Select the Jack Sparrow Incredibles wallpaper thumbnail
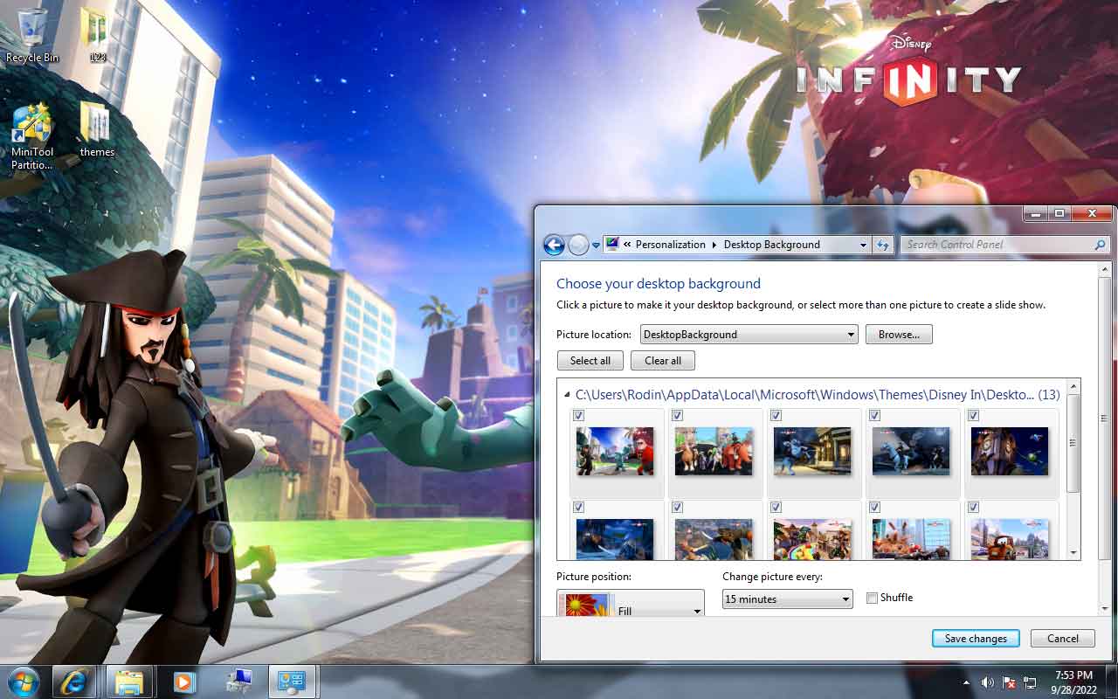Image resolution: width=1118 pixels, height=699 pixels. pos(615,451)
